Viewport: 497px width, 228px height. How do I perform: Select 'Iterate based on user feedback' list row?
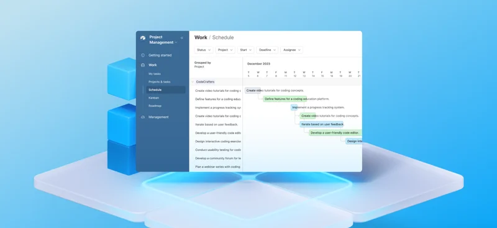click(216, 125)
